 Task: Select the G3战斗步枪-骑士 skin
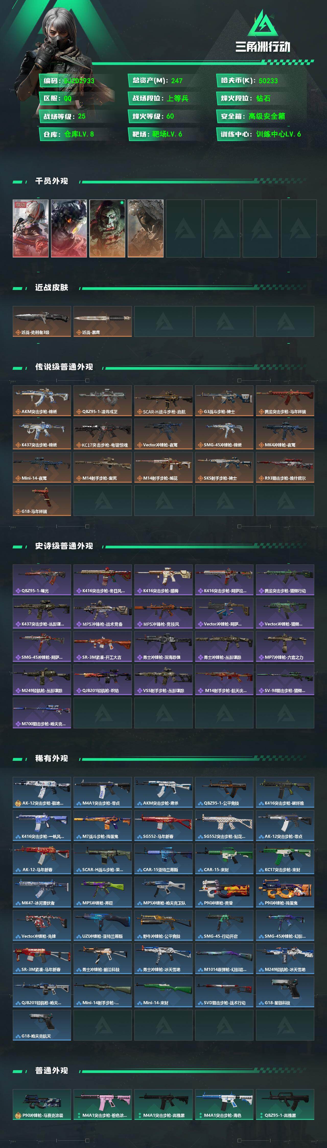coord(224,401)
